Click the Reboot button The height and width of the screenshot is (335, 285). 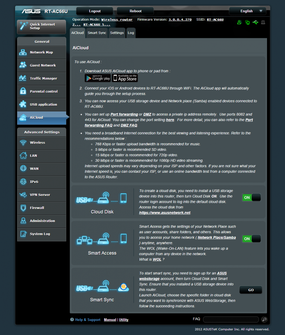pos(135,11)
